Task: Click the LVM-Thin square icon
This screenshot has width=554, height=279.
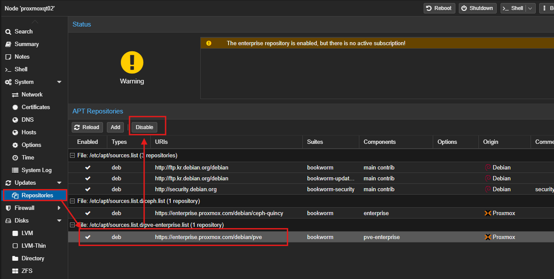Action: point(15,246)
